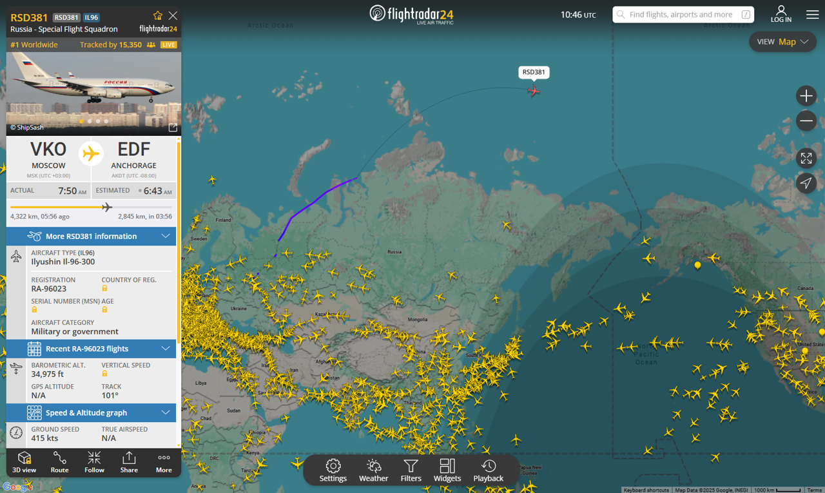Screen dimensions: 825x493
Task: Focus the Find flights search field
Action: 683,14
